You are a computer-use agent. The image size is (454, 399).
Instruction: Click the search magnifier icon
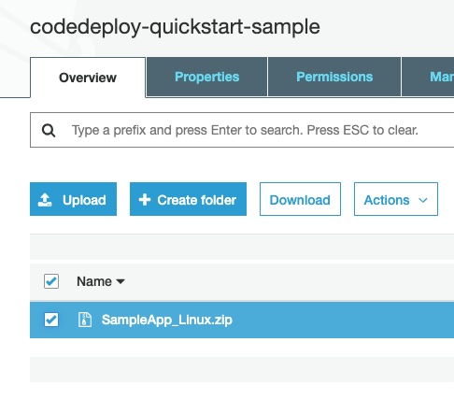[x=49, y=131]
